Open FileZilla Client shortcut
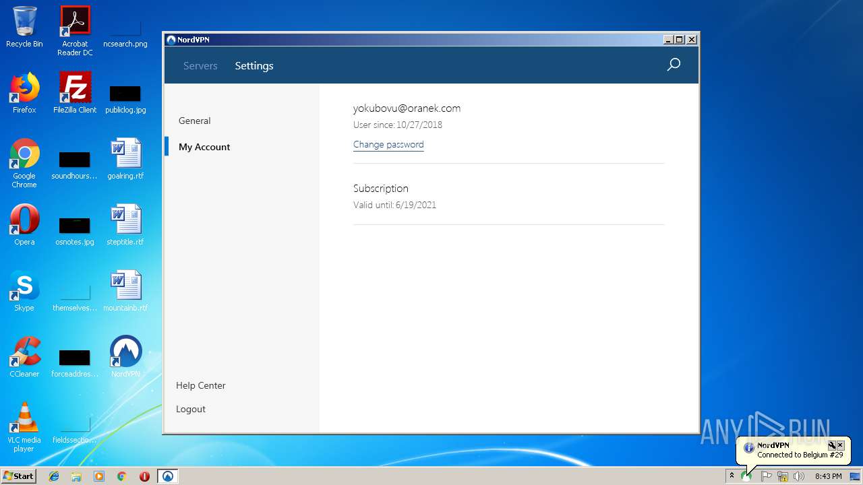This screenshot has width=863, height=485. [x=75, y=93]
